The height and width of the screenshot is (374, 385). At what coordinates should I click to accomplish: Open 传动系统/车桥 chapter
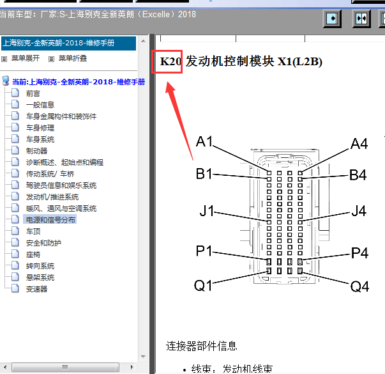click(50, 174)
